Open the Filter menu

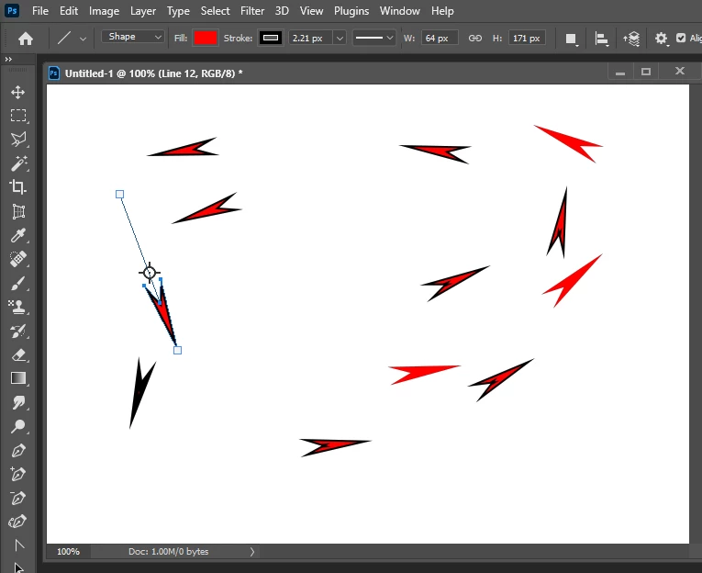click(x=252, y=11)
